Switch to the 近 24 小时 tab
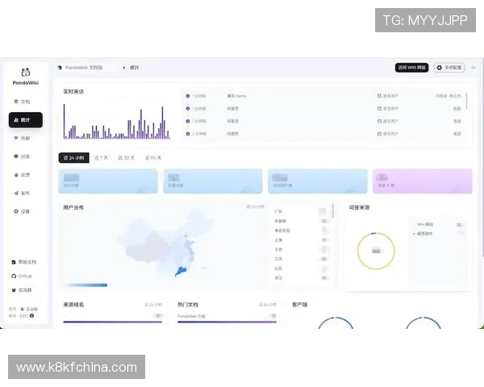 tap(73, 158)
